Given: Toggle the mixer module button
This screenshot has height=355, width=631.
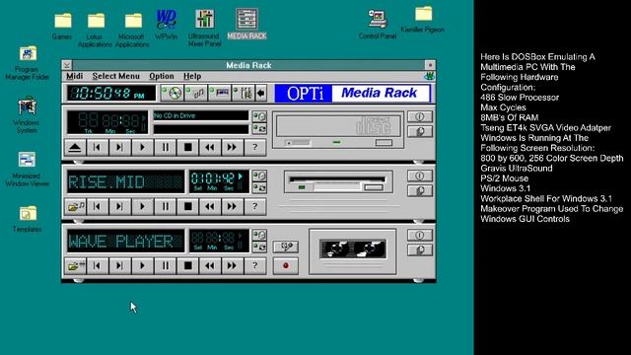Looking at the screenshot, I should coord(244,93).
